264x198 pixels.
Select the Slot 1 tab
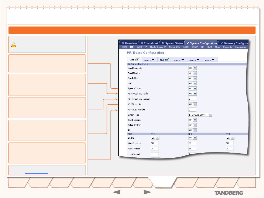tap(134, 59)
